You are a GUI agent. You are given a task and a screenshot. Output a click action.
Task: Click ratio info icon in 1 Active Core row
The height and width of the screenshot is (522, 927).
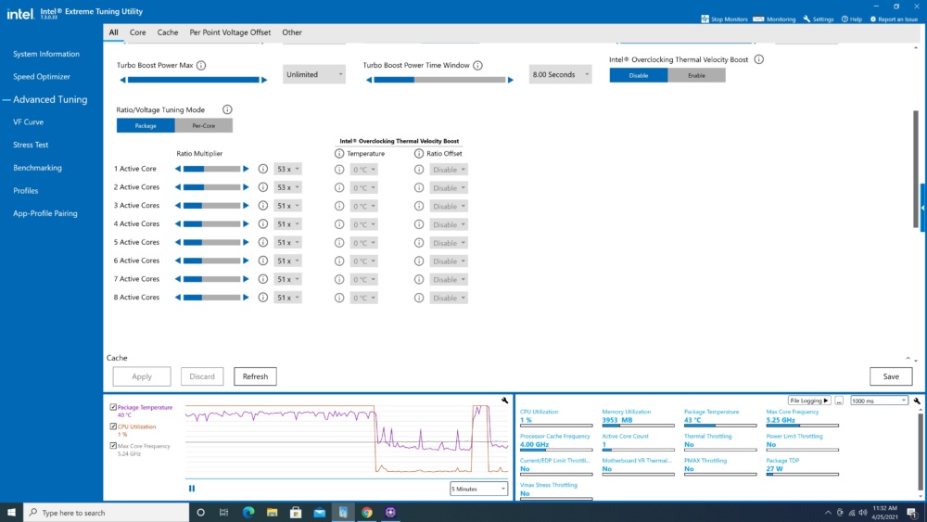tap(263, 169)
